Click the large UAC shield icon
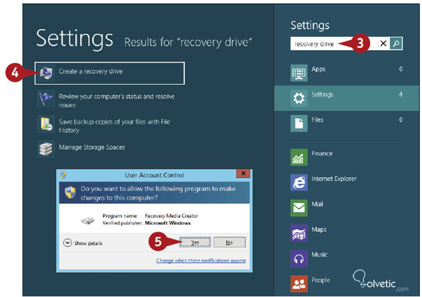 point(70,192)
